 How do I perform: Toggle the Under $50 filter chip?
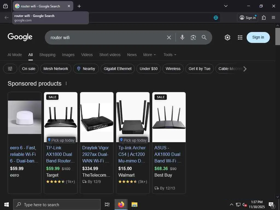click(148, 69)
